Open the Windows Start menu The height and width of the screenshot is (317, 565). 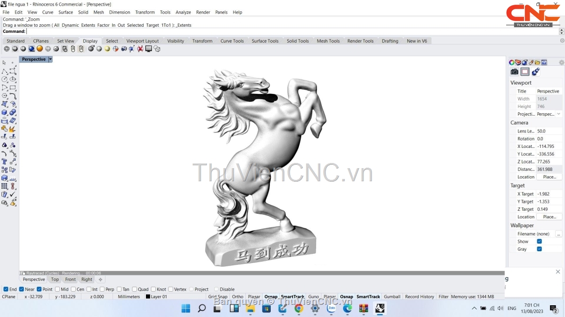coord(186,309)
